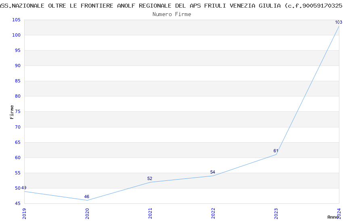Select the 2019 x-axis year label
The height and width of the screenshot is (221, 343).
click(24, 214)
